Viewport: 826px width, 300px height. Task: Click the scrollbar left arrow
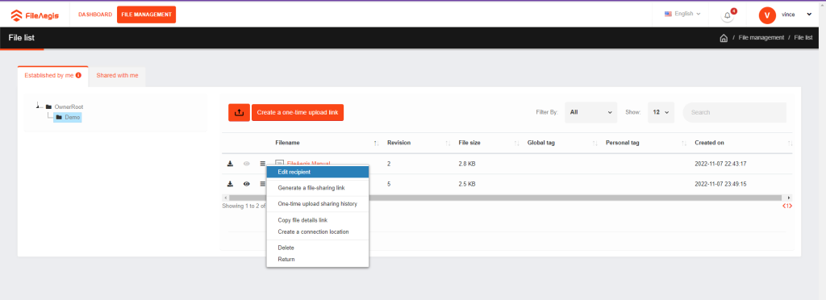[225, 198]
